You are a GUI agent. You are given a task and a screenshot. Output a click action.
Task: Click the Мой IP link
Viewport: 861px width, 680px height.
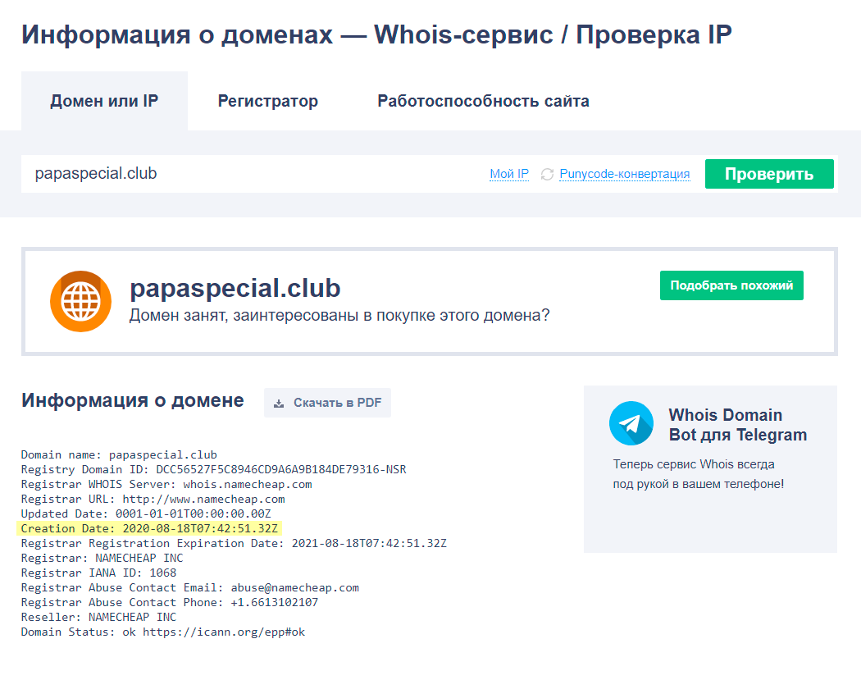point(509,174)
